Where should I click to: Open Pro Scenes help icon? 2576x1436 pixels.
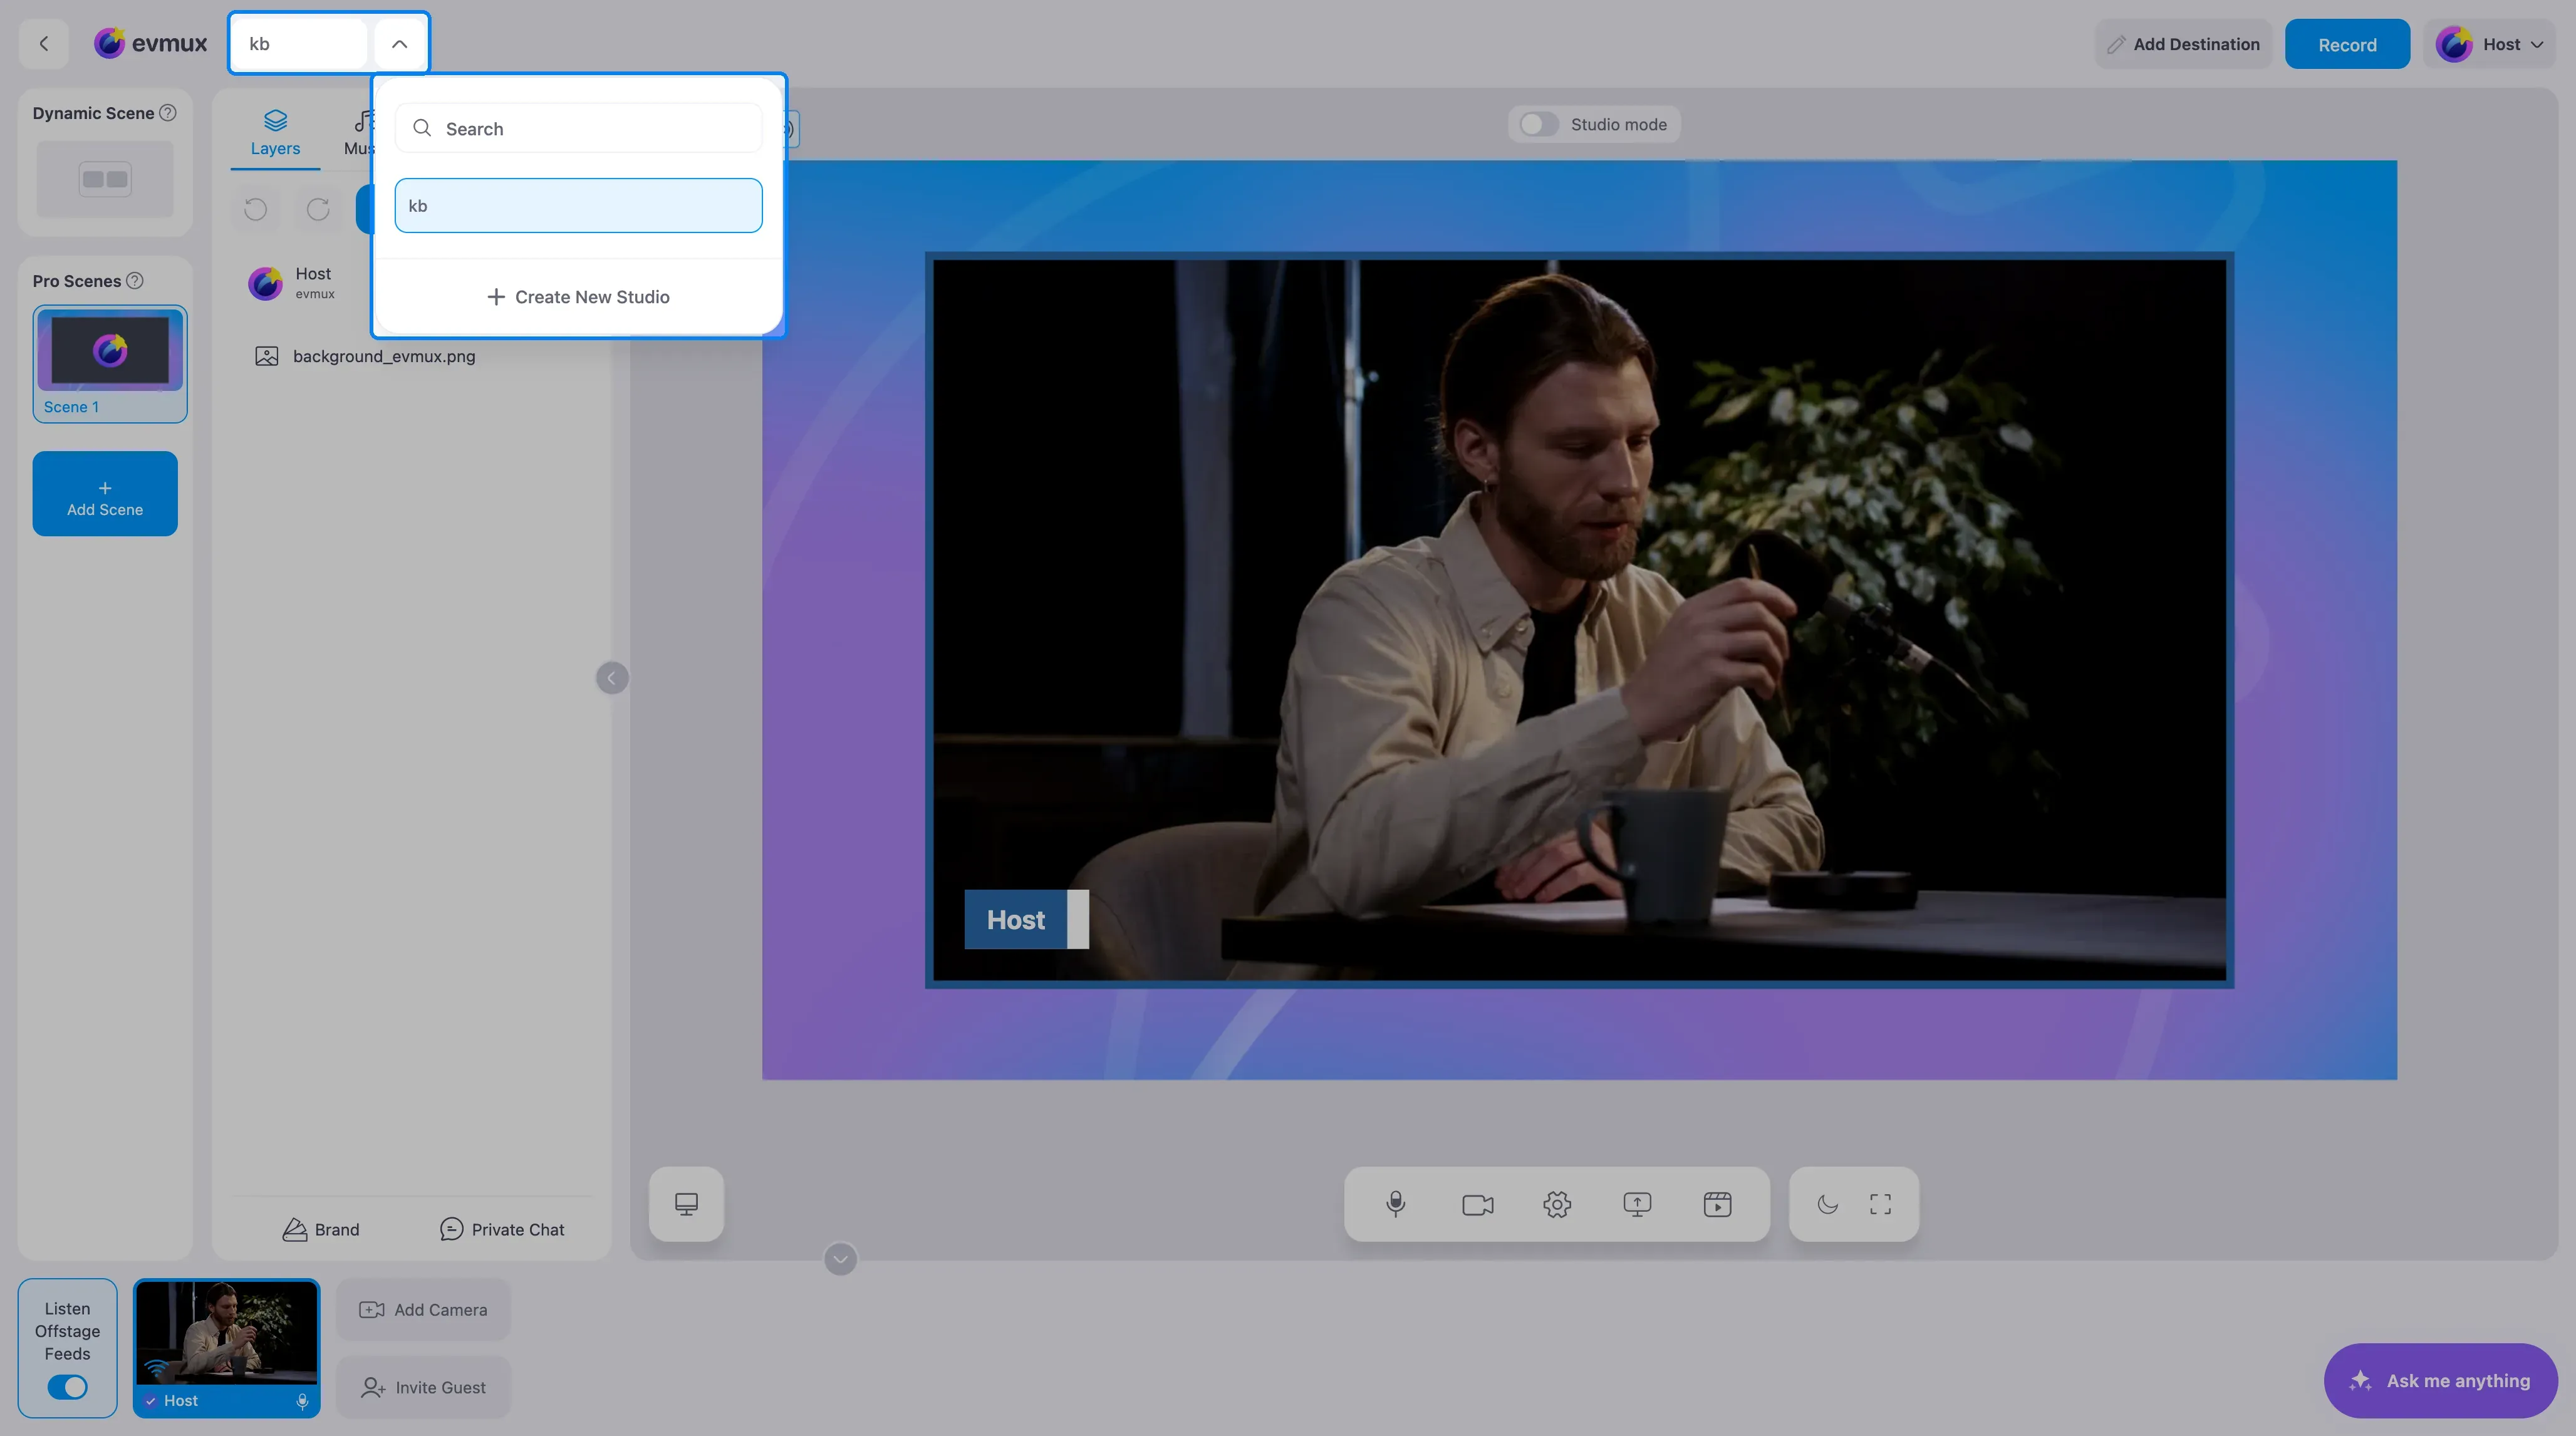coord(135,281)
